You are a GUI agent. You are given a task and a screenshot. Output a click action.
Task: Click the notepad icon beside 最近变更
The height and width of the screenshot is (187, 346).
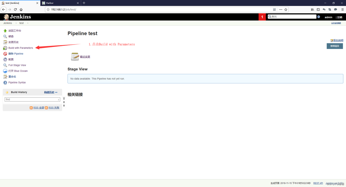pyautogui.click(x=75, y=56)
